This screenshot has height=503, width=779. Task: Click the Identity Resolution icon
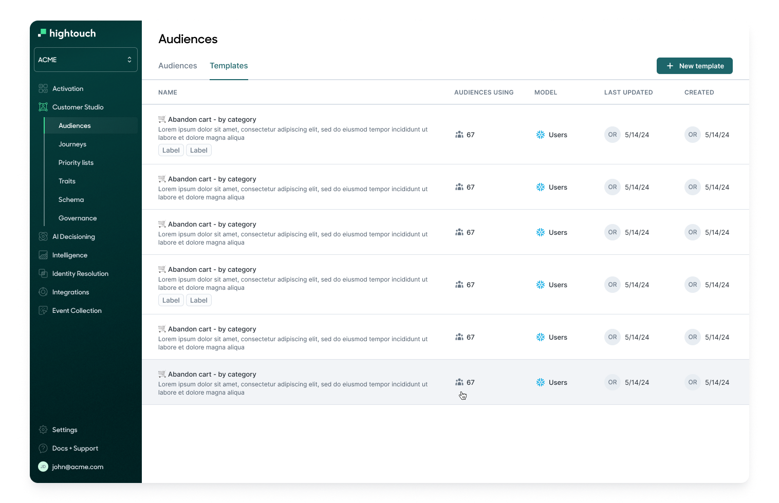43,273
